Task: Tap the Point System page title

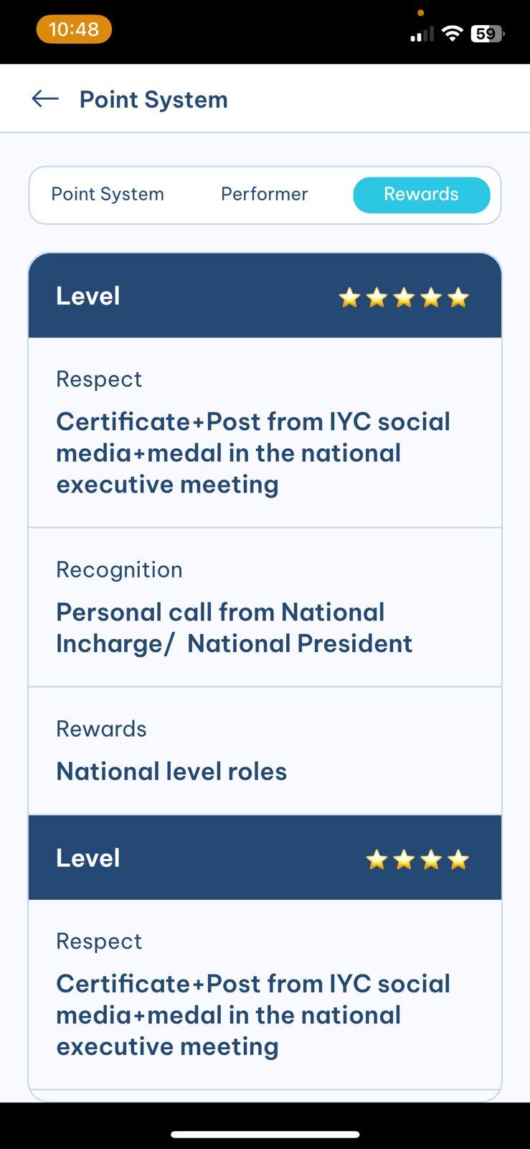Action: click(153, 99)
